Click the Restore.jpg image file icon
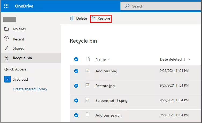 [x=87, y=86]
